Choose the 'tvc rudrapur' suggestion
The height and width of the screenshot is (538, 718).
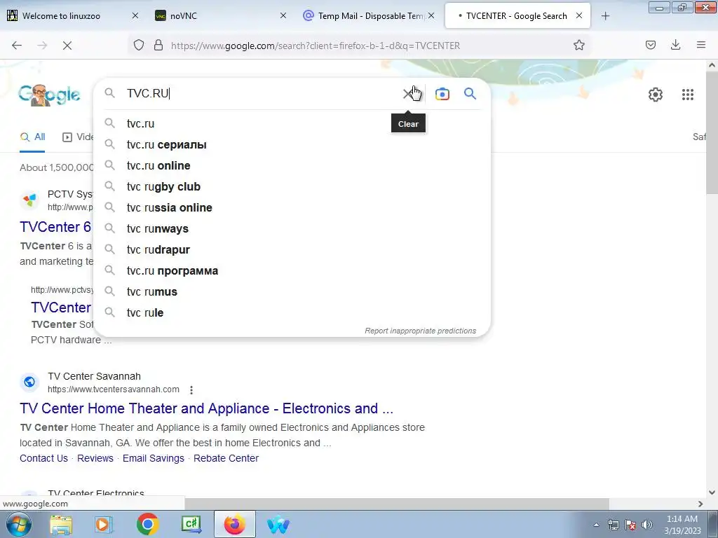click(x=292, y=250)
